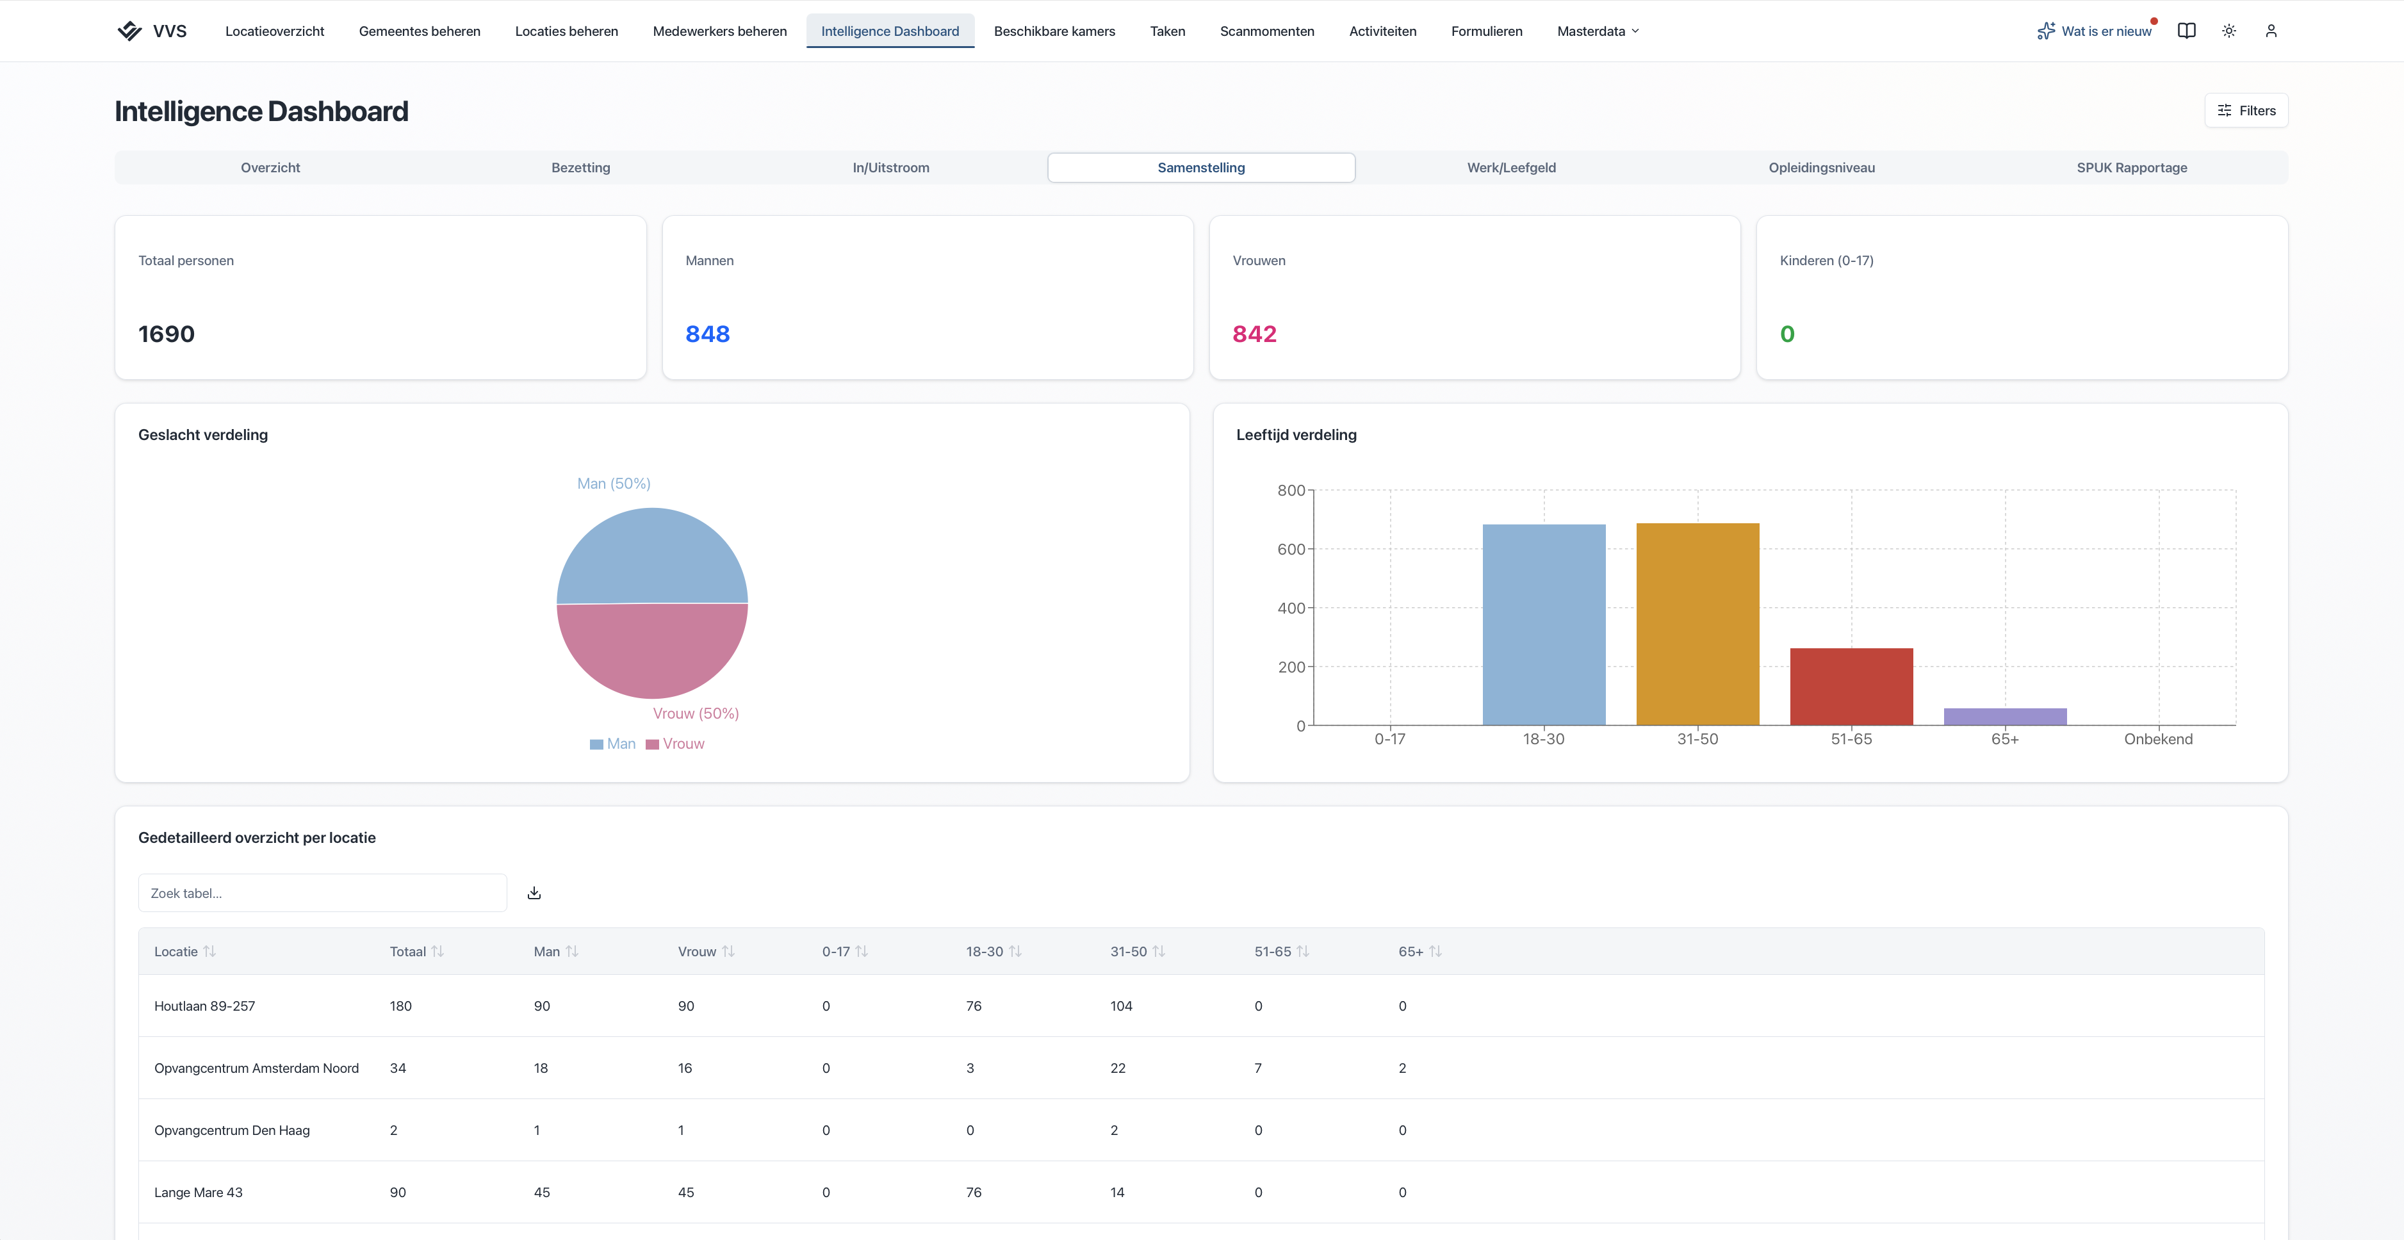Go to the Taken page
2404x1240 pixels.
pos(1168,31)
